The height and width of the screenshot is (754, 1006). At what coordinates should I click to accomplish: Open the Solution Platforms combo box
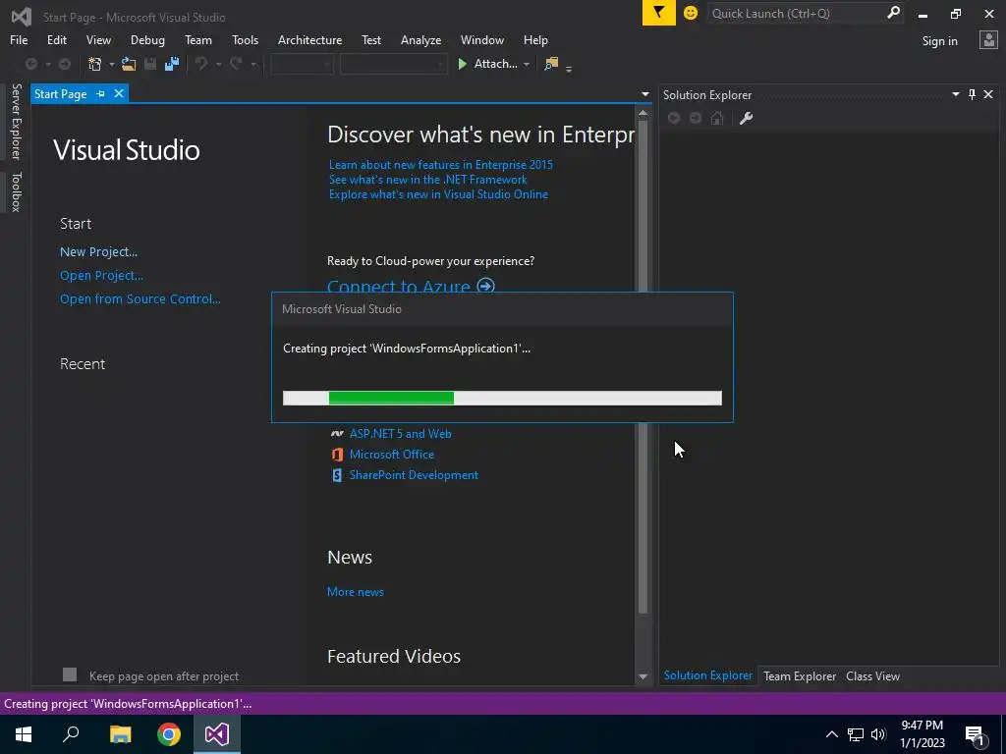(393, 64)
